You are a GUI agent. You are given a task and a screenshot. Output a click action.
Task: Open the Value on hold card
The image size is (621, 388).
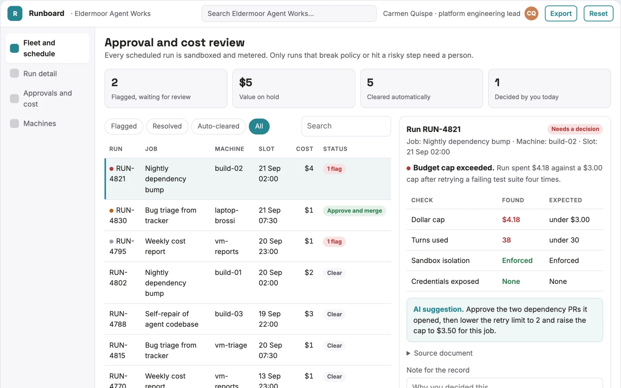pos(293,89)
